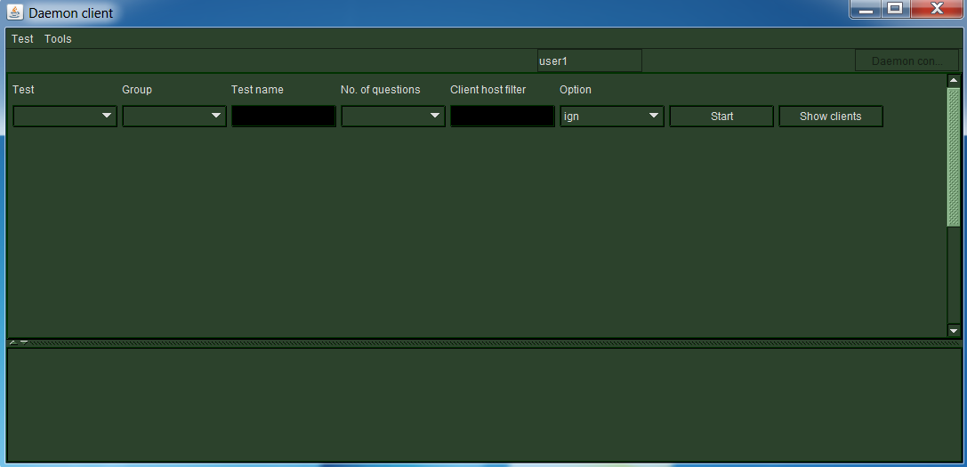The image size is (967, 467).
Task: Click the 'Option' label
Action: [x=576, y=90]
